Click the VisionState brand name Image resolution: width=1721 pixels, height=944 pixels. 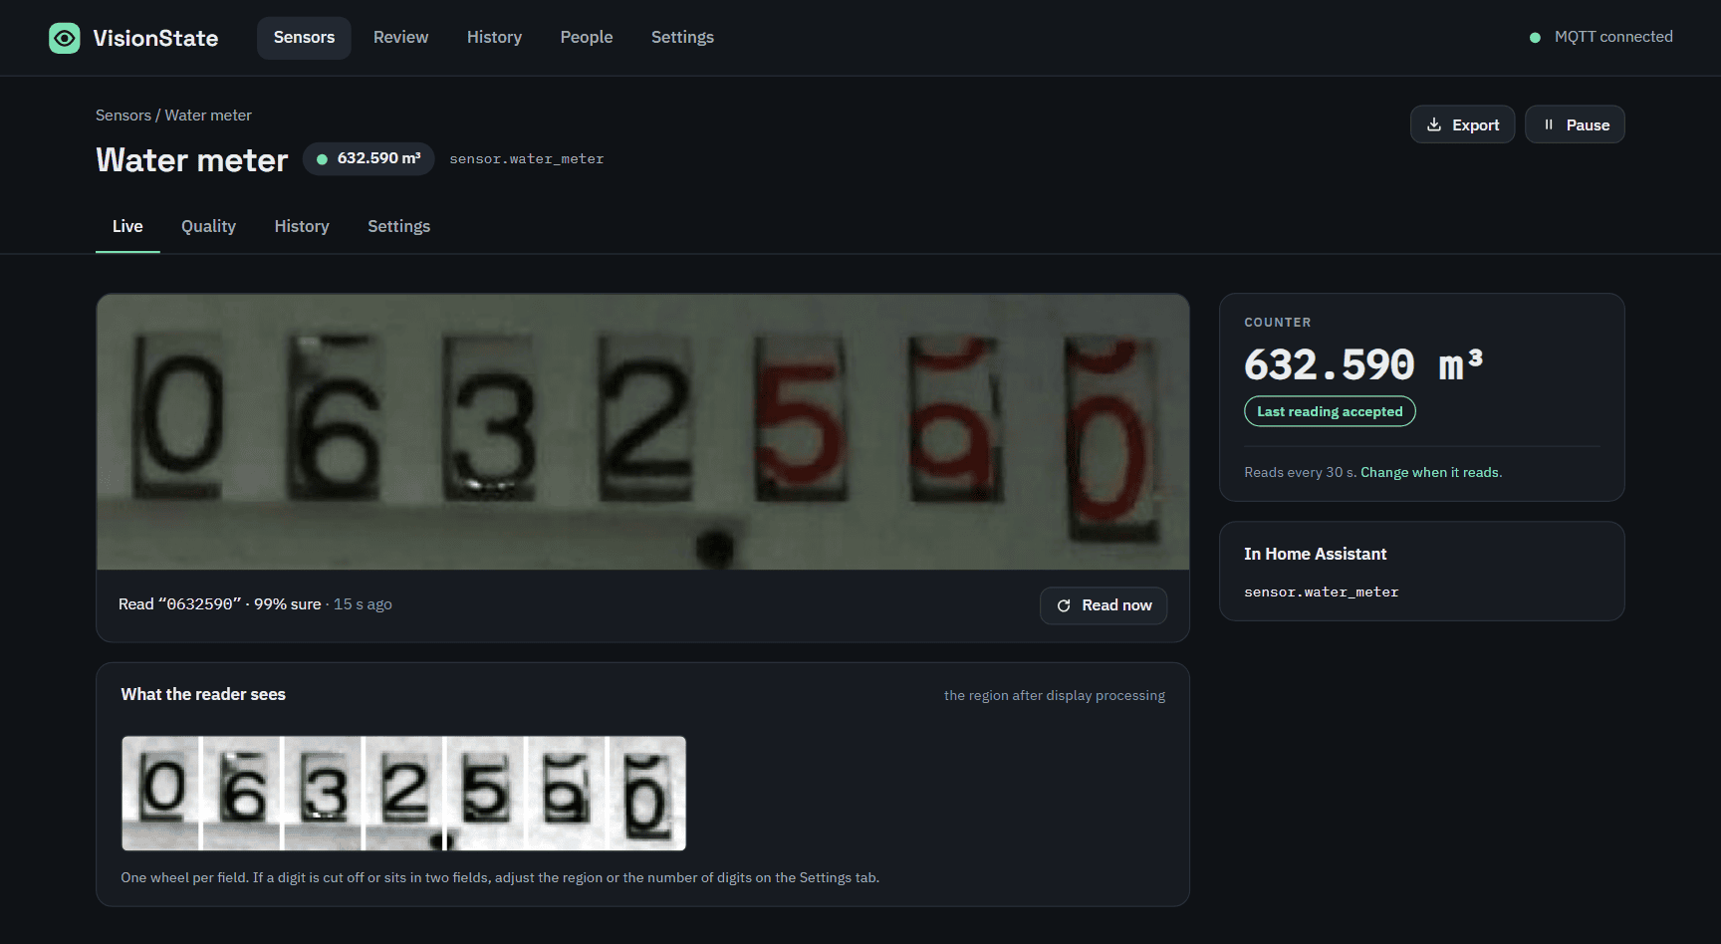[x=155, y=38]
